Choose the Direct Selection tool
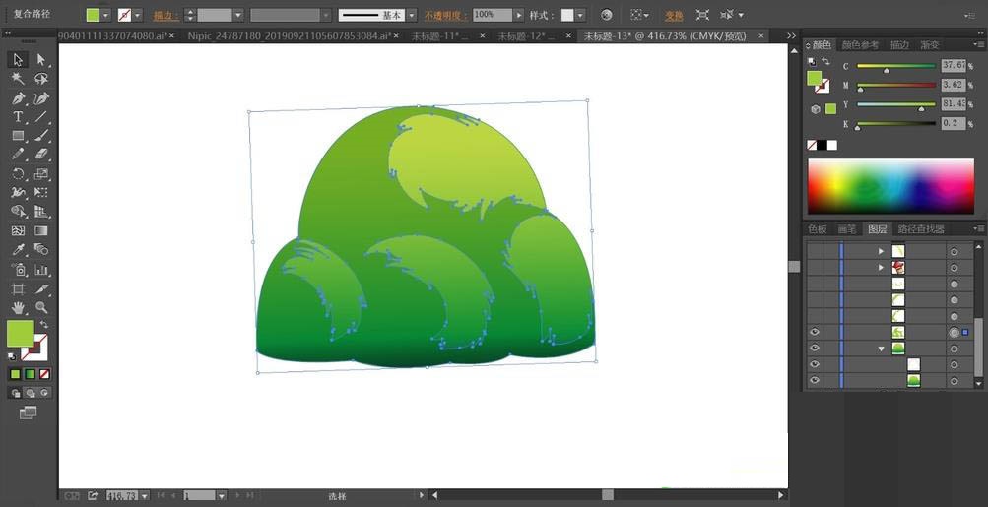988x507 pixels. point(41,60)
